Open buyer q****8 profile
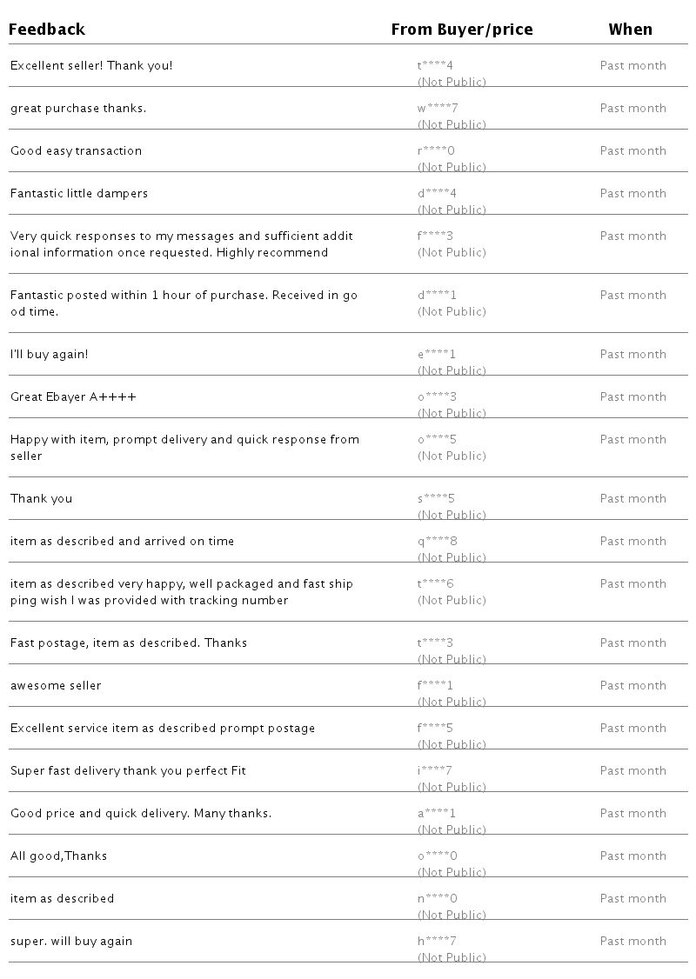The image size is (696, 979). pyautogui.click(x=438, y=542)
